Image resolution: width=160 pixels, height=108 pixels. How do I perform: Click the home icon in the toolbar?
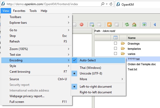[134, 24]
